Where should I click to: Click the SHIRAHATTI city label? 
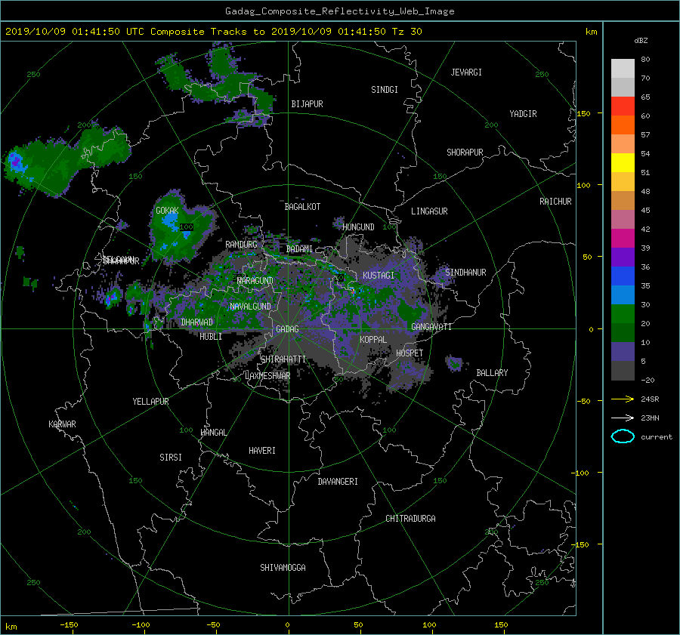[283, 359]
